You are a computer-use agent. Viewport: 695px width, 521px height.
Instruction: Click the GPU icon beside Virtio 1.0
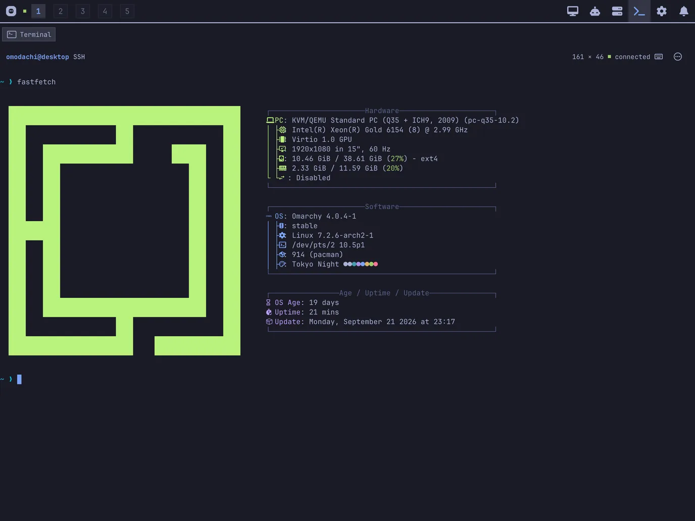(x=282, y=139)
